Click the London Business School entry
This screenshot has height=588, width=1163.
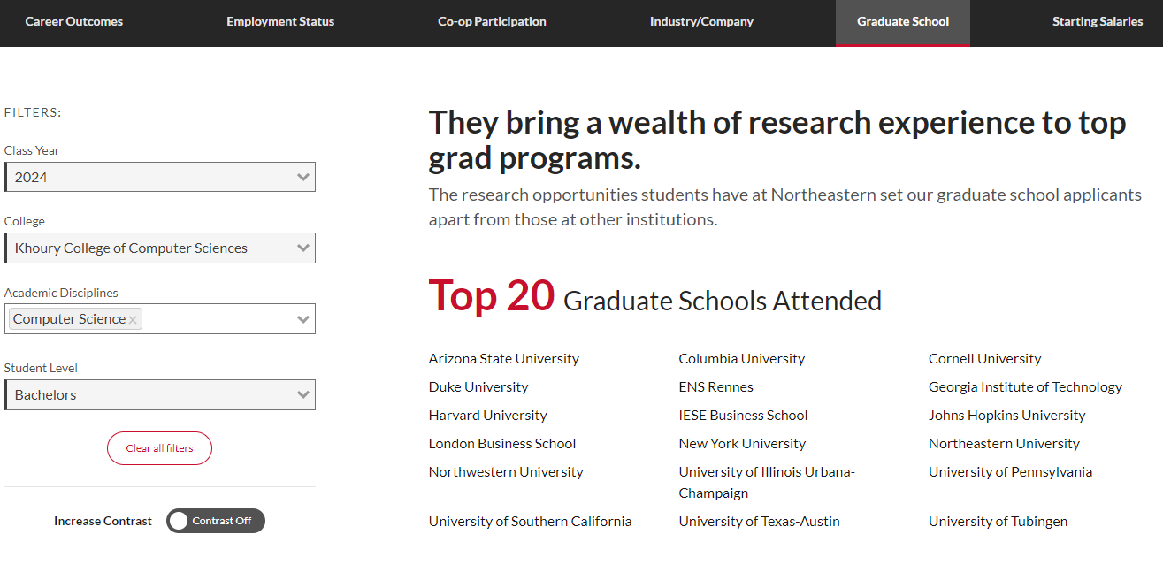(x=502, y=444)
